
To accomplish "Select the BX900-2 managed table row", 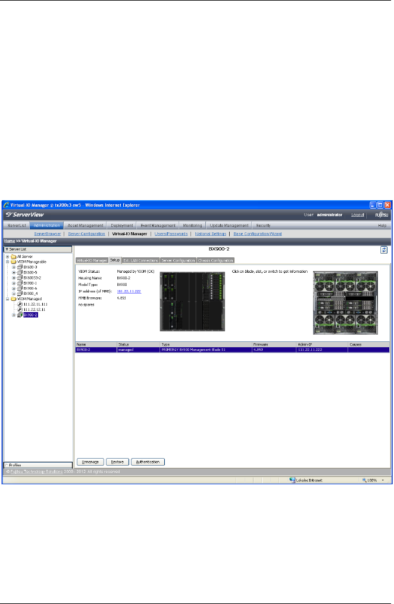I will [232, 350].
